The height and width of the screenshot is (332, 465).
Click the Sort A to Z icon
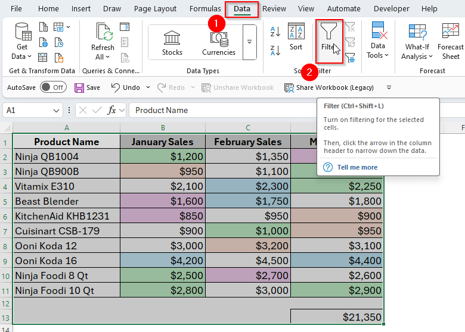click(x=275, y=32)
